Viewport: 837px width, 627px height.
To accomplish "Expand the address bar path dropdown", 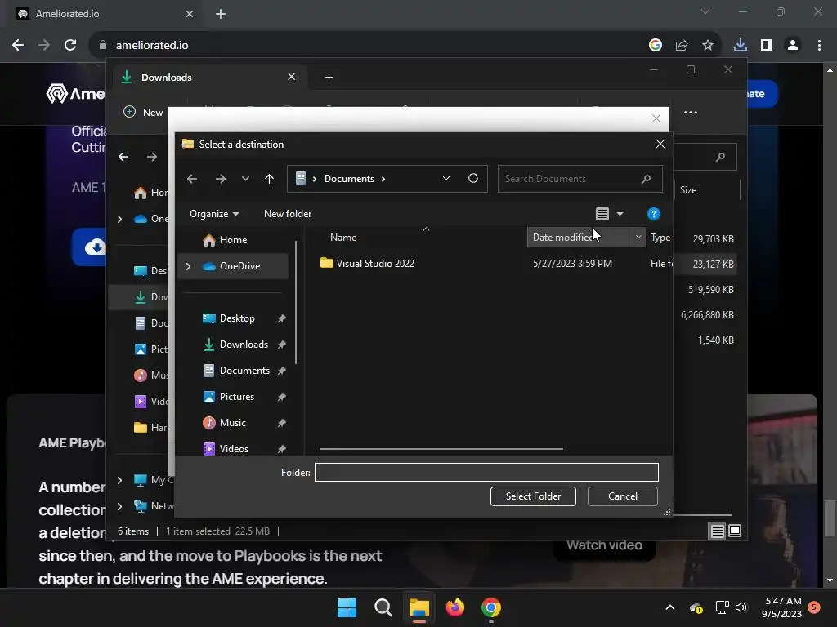I will coord(446,179).
